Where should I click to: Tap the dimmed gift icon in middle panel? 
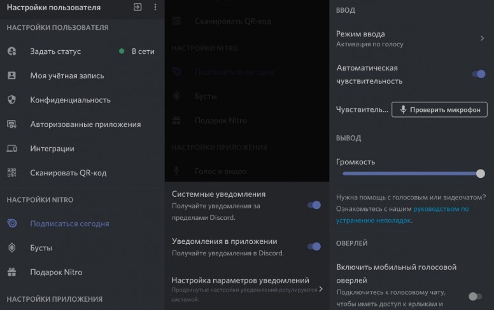tap(176, 121)
